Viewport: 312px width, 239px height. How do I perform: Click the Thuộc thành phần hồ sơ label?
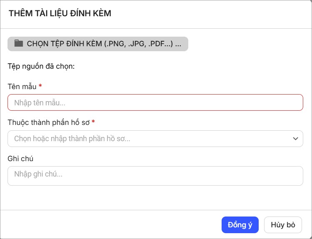pyautogui.click(x=48, y=122)
